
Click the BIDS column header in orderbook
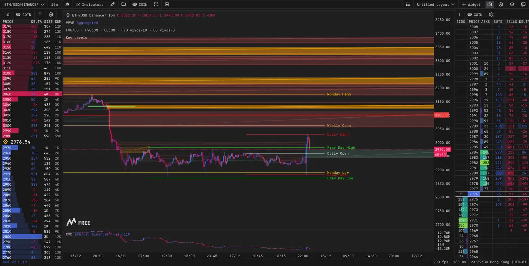point(461,22)
